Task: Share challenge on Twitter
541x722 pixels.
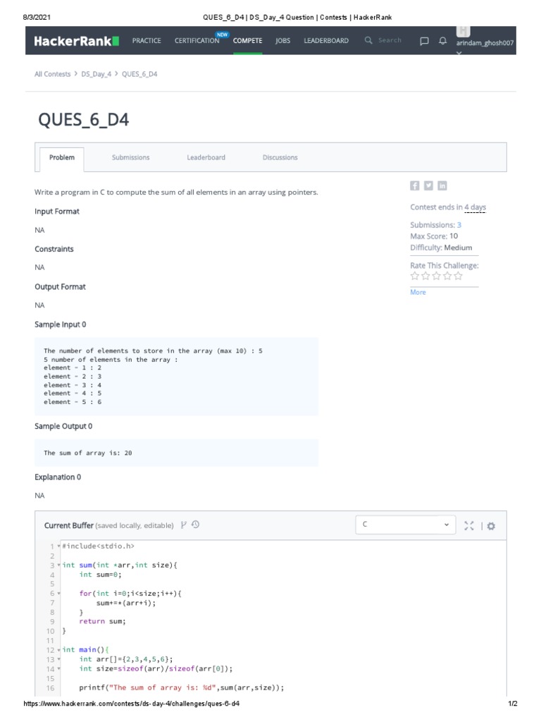Action: pyautogui.click(x=428, y=185)
